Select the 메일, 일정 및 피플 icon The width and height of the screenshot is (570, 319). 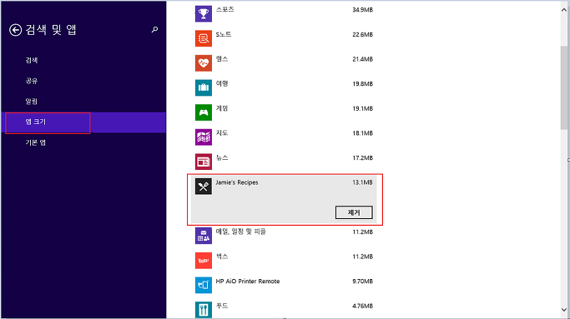(x=203, y=236)
